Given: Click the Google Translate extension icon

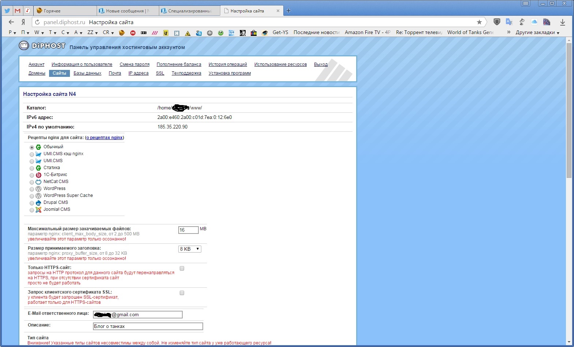Looking at the screenshot, I should (509, 22).
